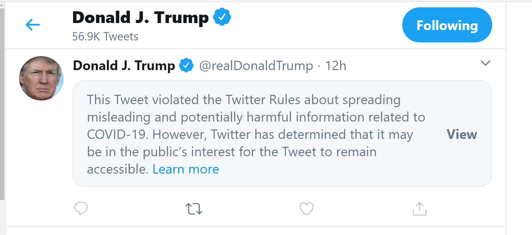This screenshot has height=235, width=532.
Task: Go back using the left arrow
Action: point(33,25)
